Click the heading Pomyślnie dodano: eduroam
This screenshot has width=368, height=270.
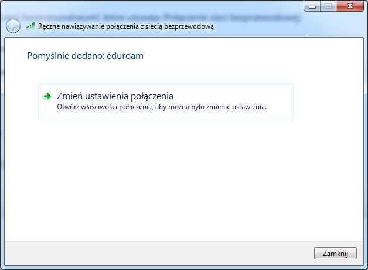(85, 56)
